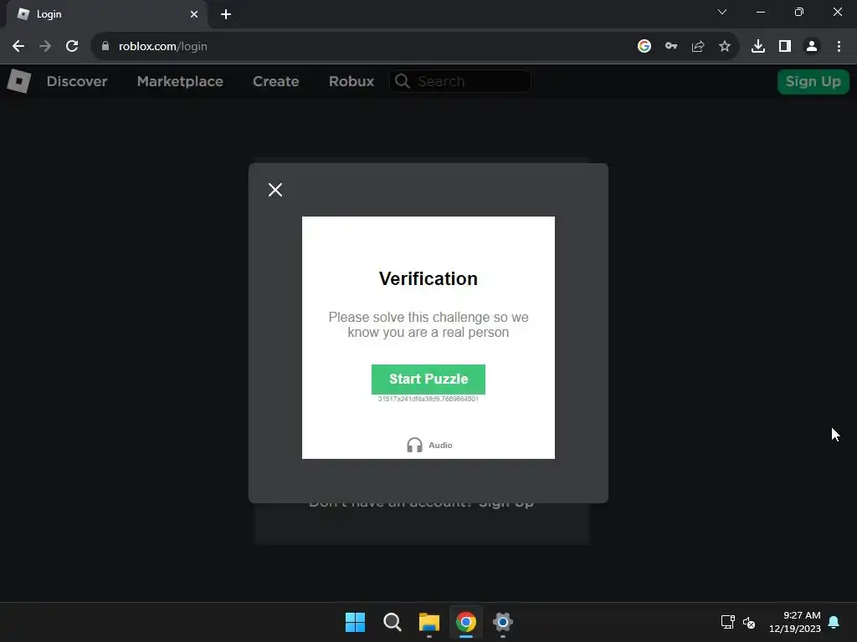Toggle the Chrome side panel icon
Image resolution: width=857 pixels, height=642 pixels.
(785, 47)
